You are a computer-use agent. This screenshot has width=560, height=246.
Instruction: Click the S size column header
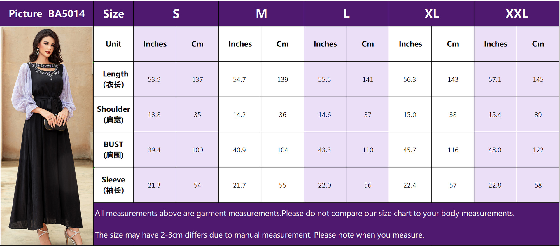176,14
